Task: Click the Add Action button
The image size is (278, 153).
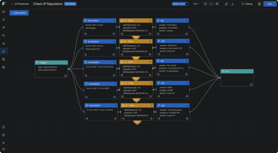Action: pos(19,13)
